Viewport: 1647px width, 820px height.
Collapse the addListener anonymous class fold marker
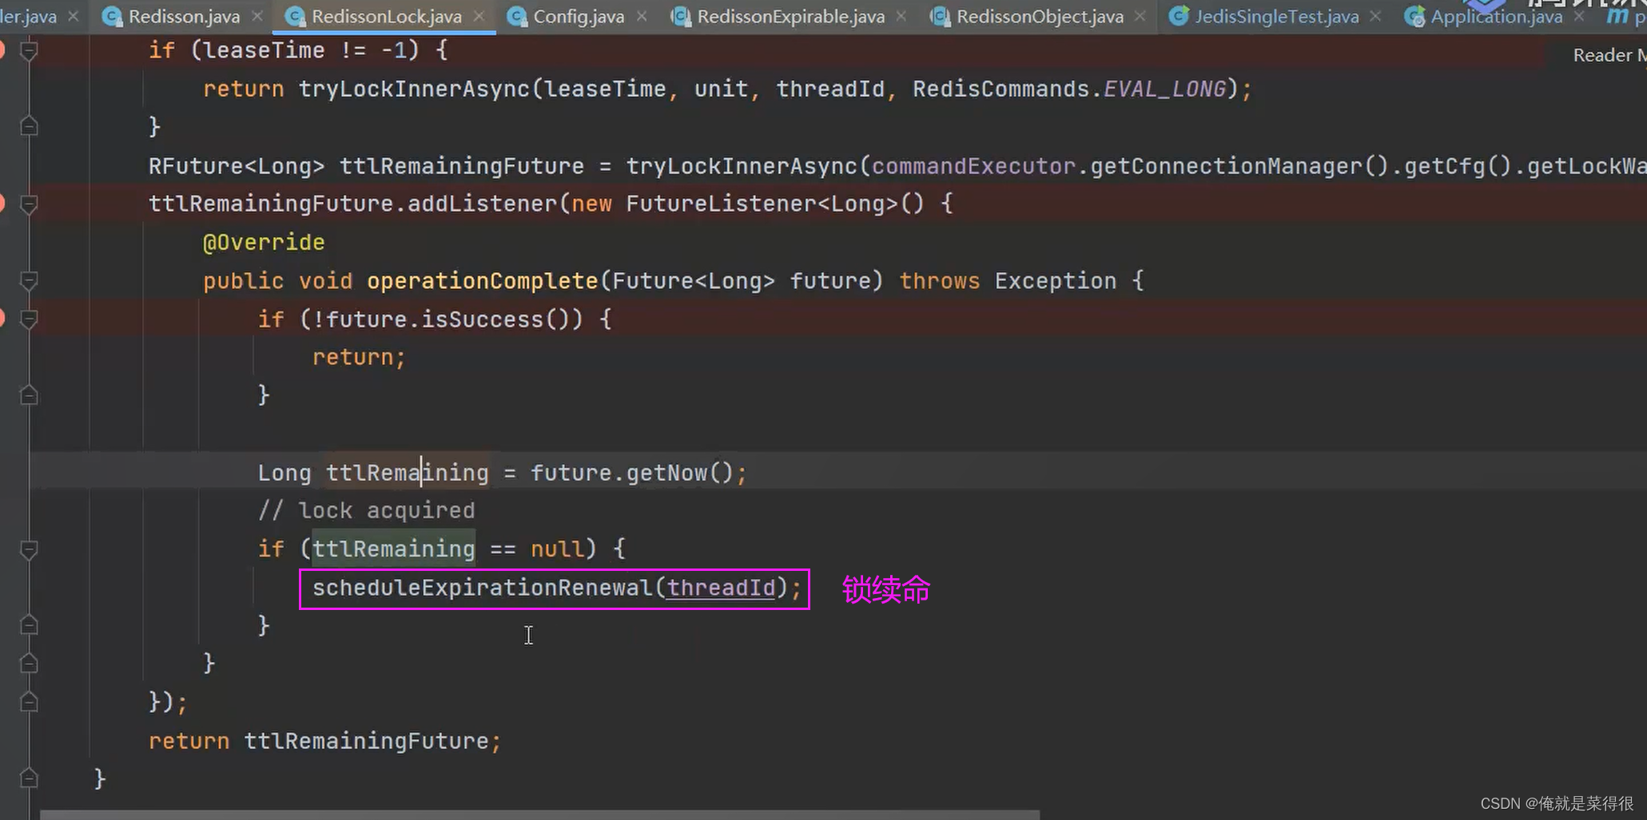[x=29, y=204]
